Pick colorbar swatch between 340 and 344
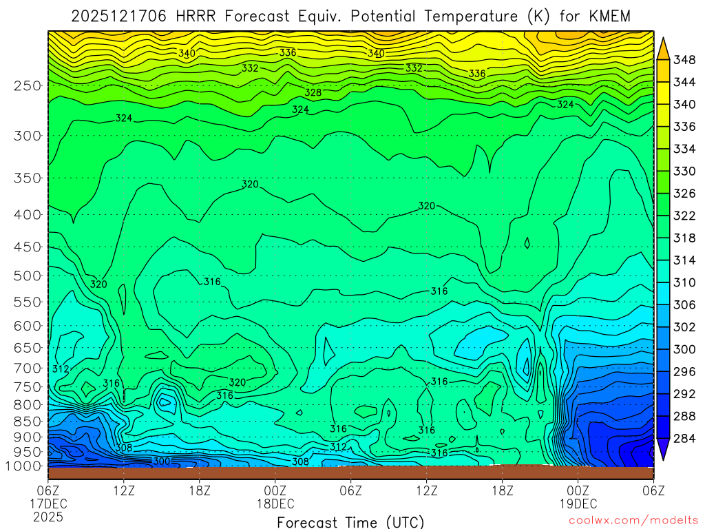The width and height of the screenshot is (705, 529). click(663, 93)
